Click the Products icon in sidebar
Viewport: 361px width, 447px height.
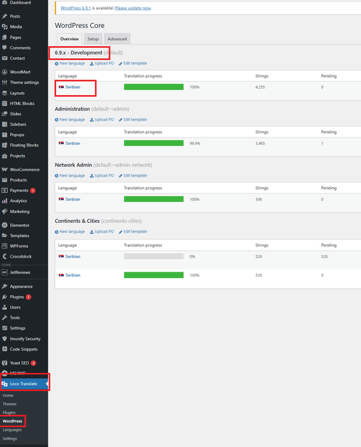pyautogui.click(x=5, y=180)
